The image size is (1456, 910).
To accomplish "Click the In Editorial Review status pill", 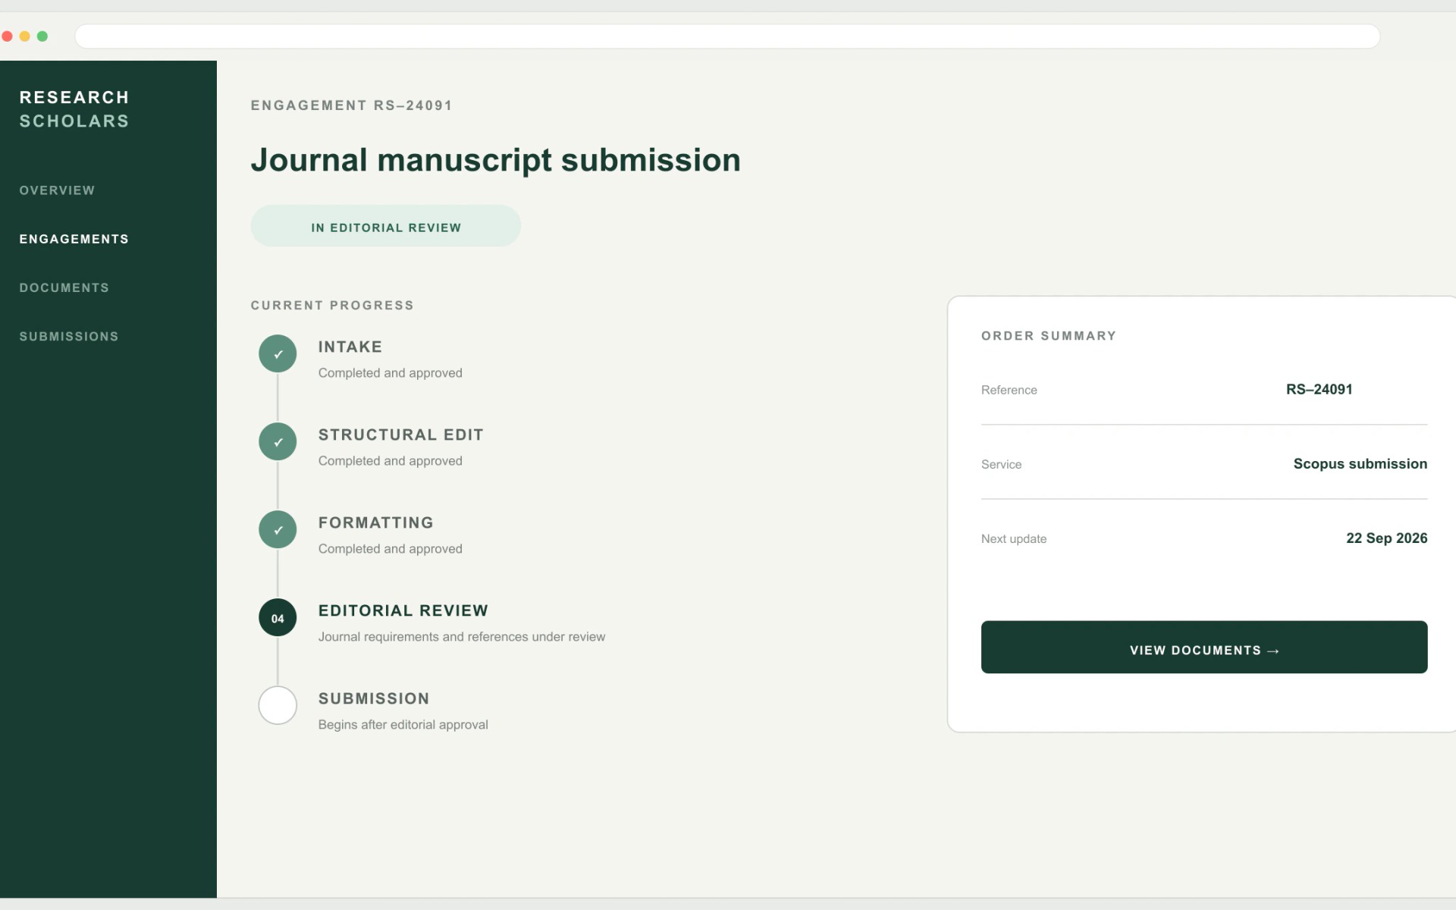I will tap(386, 226).
